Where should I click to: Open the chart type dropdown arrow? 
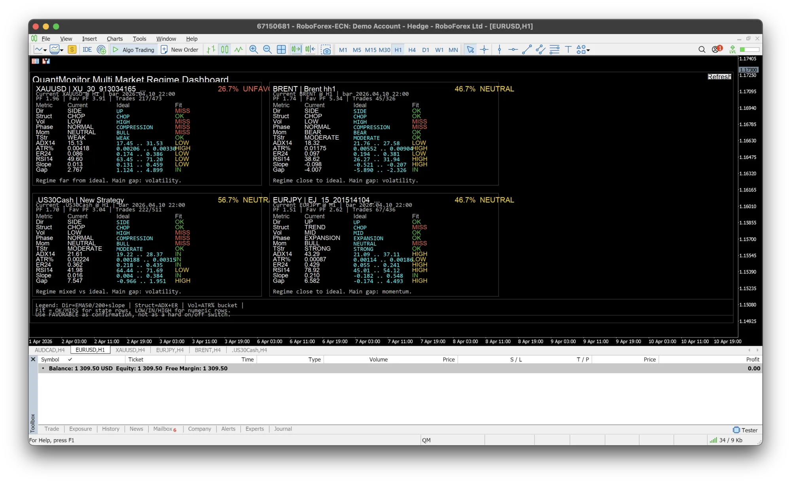coord(45,50)
